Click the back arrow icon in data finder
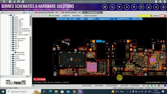 click(x=30, y=13)
